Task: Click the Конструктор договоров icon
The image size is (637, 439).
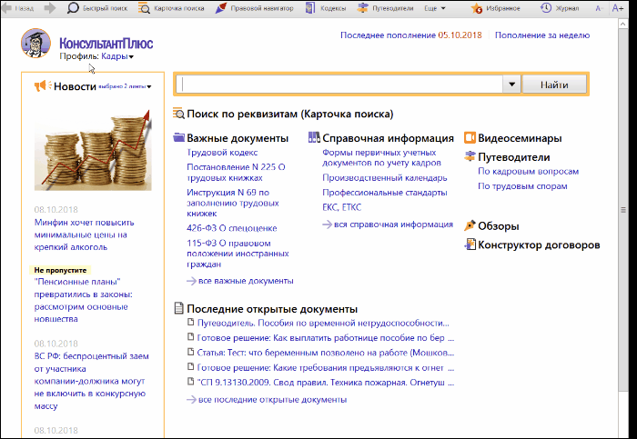Action: click(470, 244)
